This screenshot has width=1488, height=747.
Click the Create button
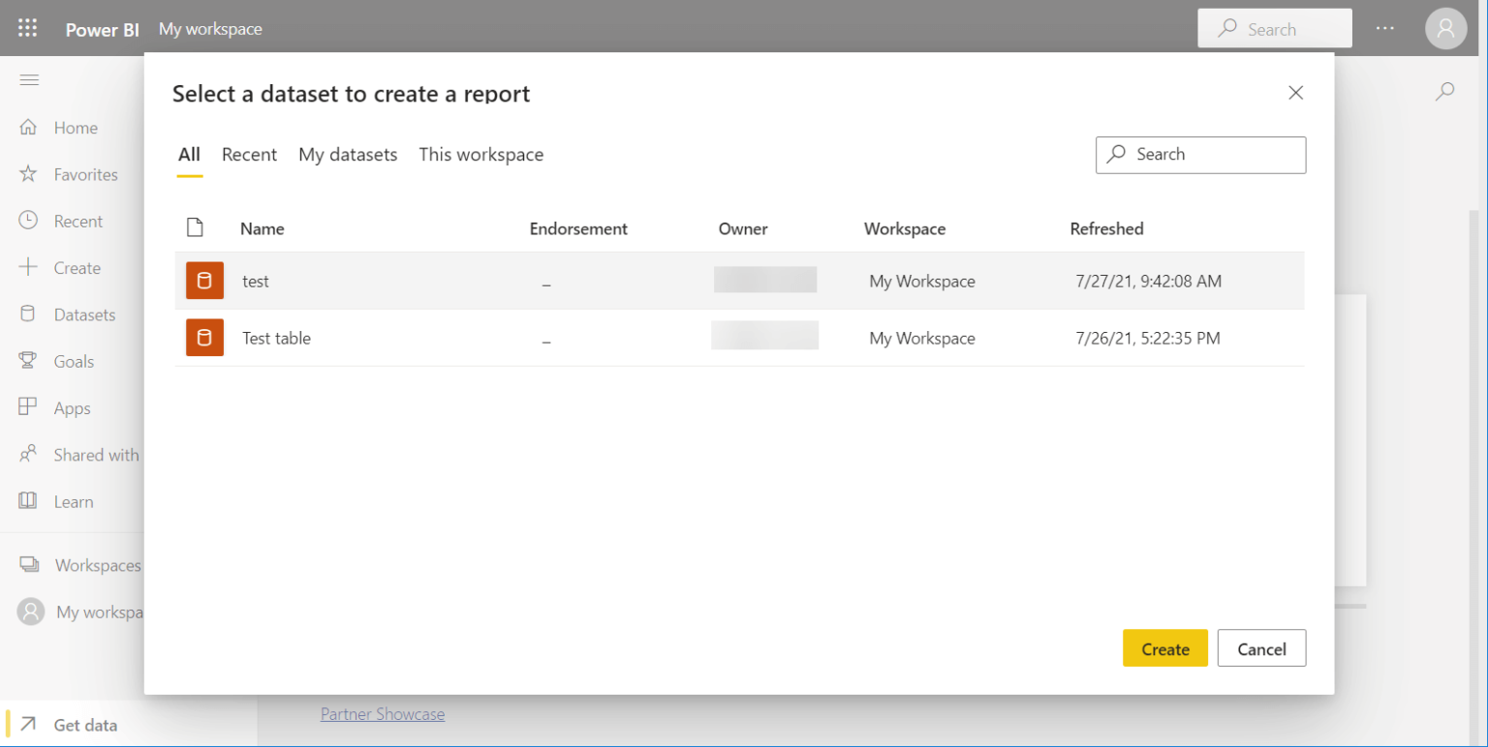tap(1165, 647)
